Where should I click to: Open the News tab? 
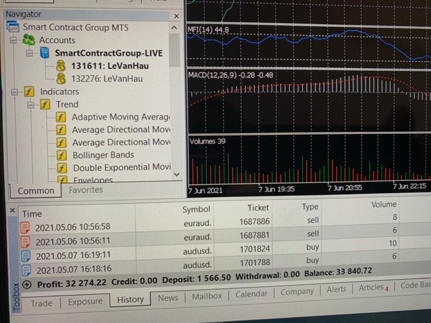168,297
